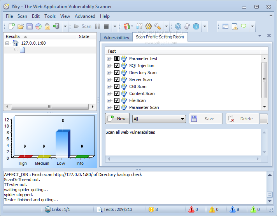The image size is (277, 216).
Task: Open the dropdown arrow next to the books icon
Action: pos(132,26)
